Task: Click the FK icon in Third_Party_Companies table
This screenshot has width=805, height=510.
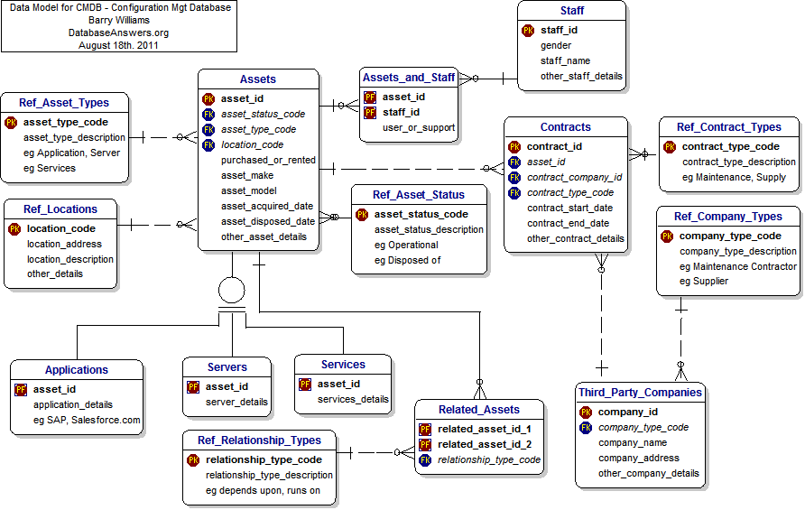Action: pos(586,428)
